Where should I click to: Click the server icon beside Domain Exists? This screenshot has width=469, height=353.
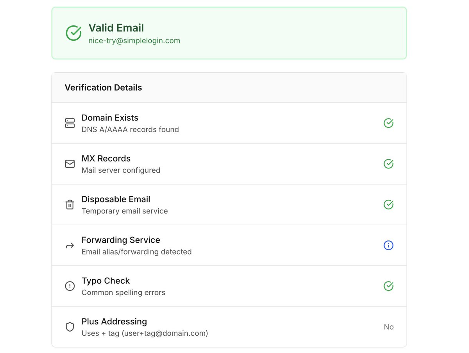[70, 123]
